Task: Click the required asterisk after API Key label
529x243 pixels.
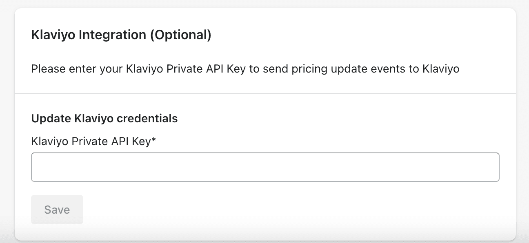Action: pos(154,141)
